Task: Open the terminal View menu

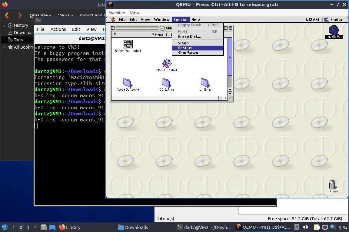Action: coord(91,29)
